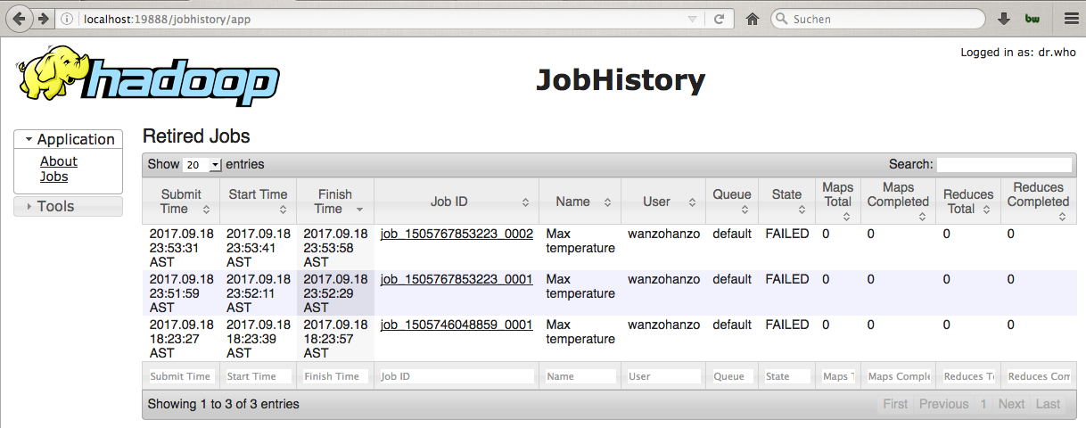Open the URL history dropdown arrow
Viewport: 1086px width, 428px height.
692,19
